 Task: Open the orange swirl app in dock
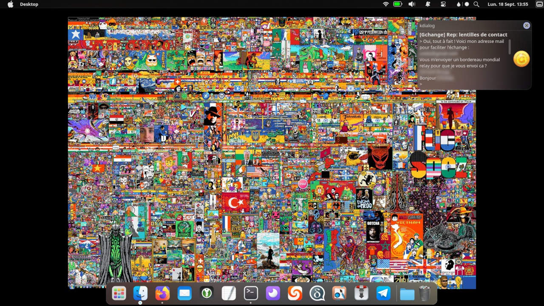pyautogui.click(x=295, y=293)
